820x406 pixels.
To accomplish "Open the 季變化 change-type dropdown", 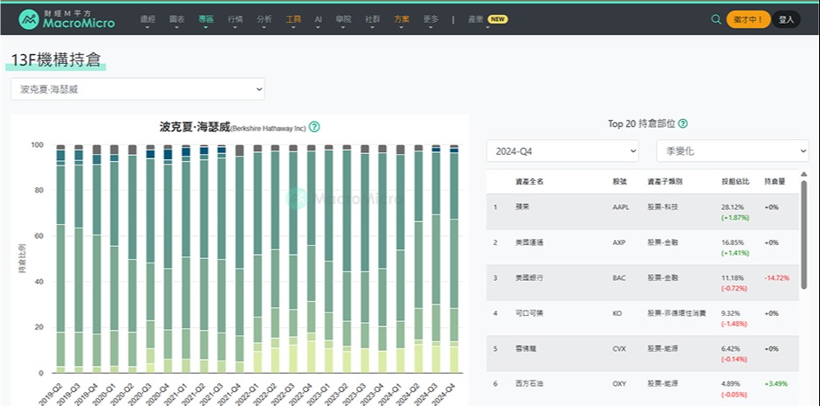I will [732, 151].
